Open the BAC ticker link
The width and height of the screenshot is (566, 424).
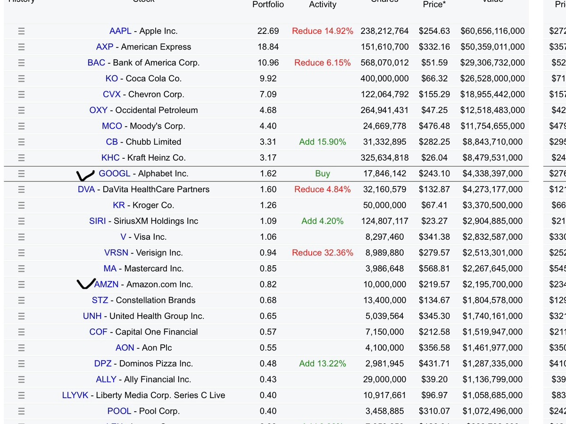pos(96,63)
